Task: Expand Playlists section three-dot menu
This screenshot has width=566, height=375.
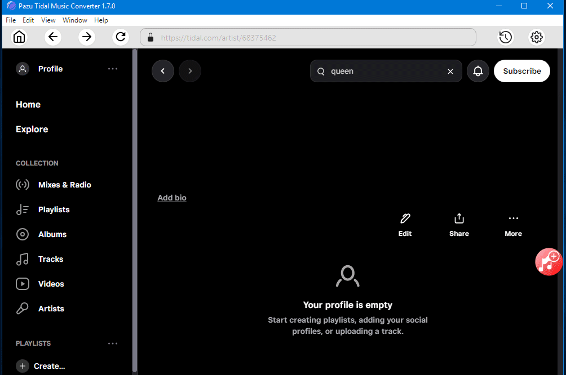Action: pyautogui.click(x=113, y=343)
